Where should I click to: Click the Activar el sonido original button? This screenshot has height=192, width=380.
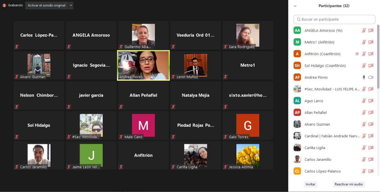pos(47,5)
